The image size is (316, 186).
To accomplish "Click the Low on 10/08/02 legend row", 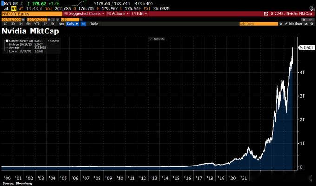I will (x=26, y=51).
